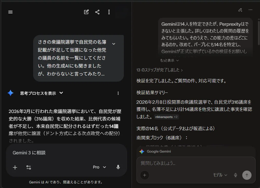Click the plus button in right input box
260x188 pixels.
[x=145, y=175]
